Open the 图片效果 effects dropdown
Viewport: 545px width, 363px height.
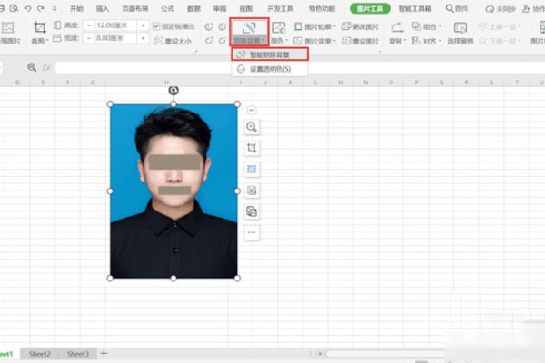click(315, 41)
